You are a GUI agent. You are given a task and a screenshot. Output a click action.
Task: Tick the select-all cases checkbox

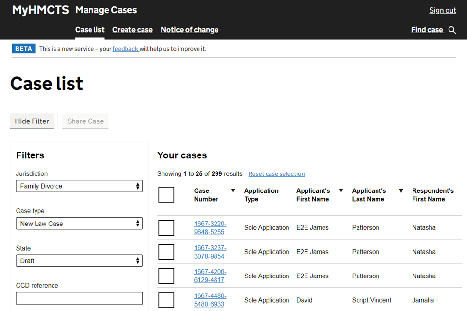[x=166, y=195]
